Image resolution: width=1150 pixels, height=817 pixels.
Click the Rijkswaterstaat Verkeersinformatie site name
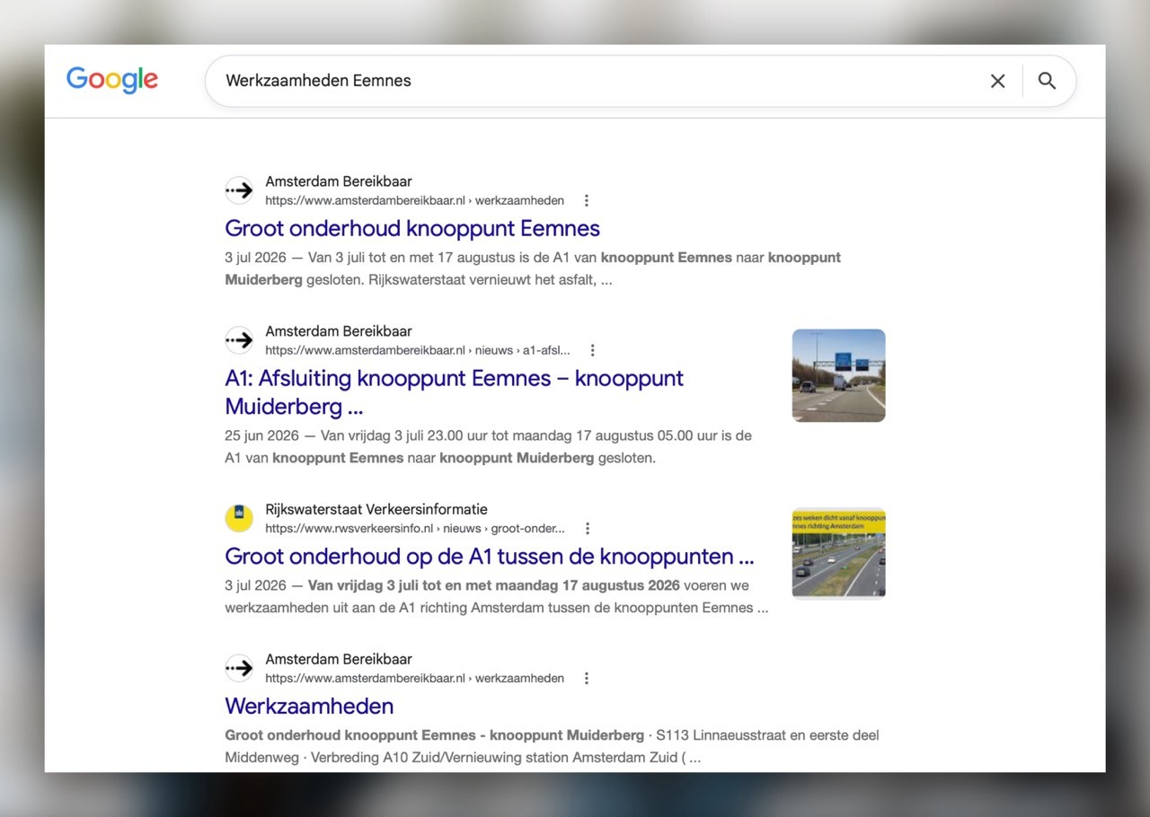coord(376,509)
